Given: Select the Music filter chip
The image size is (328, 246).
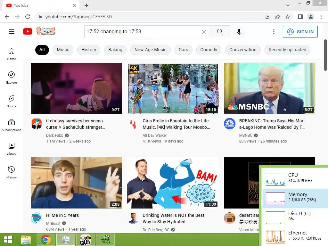Looking at the screenshot, I should point(63,50).
